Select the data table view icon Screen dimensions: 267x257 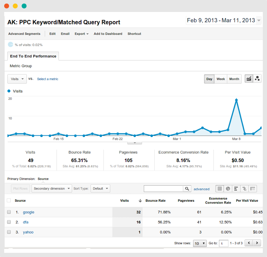click(x=220, y=189)
